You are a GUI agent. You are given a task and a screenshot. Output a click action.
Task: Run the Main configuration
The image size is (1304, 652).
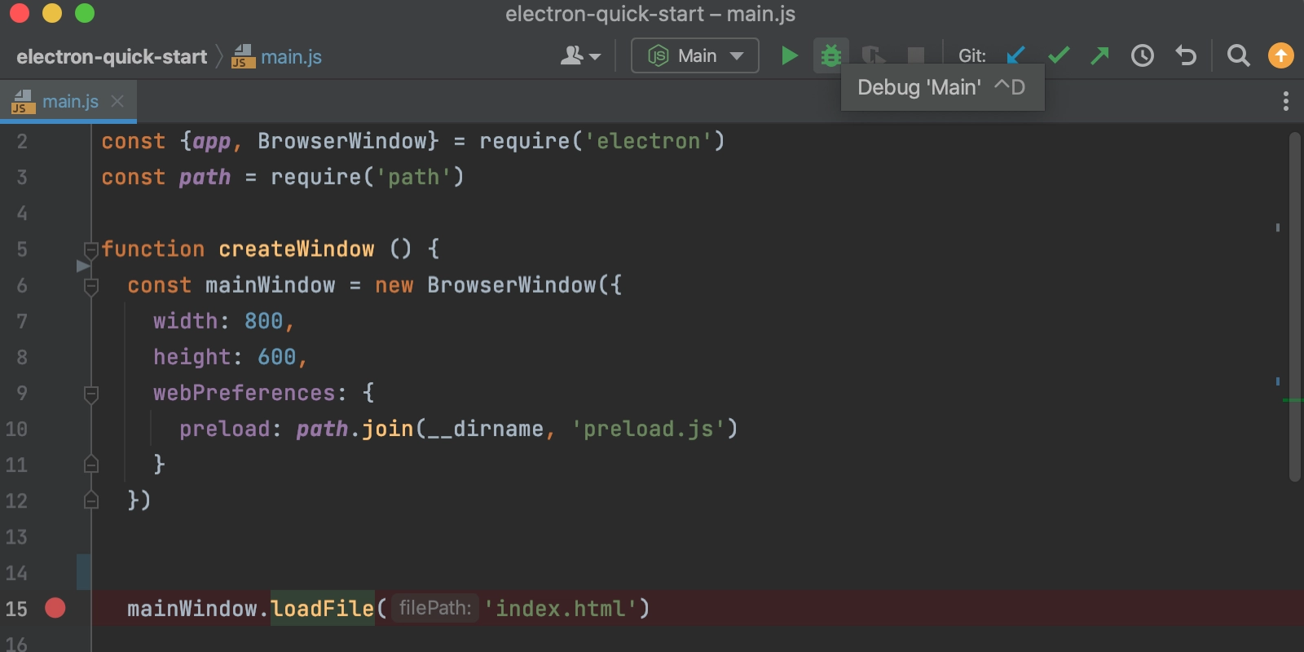coord(789,55)
